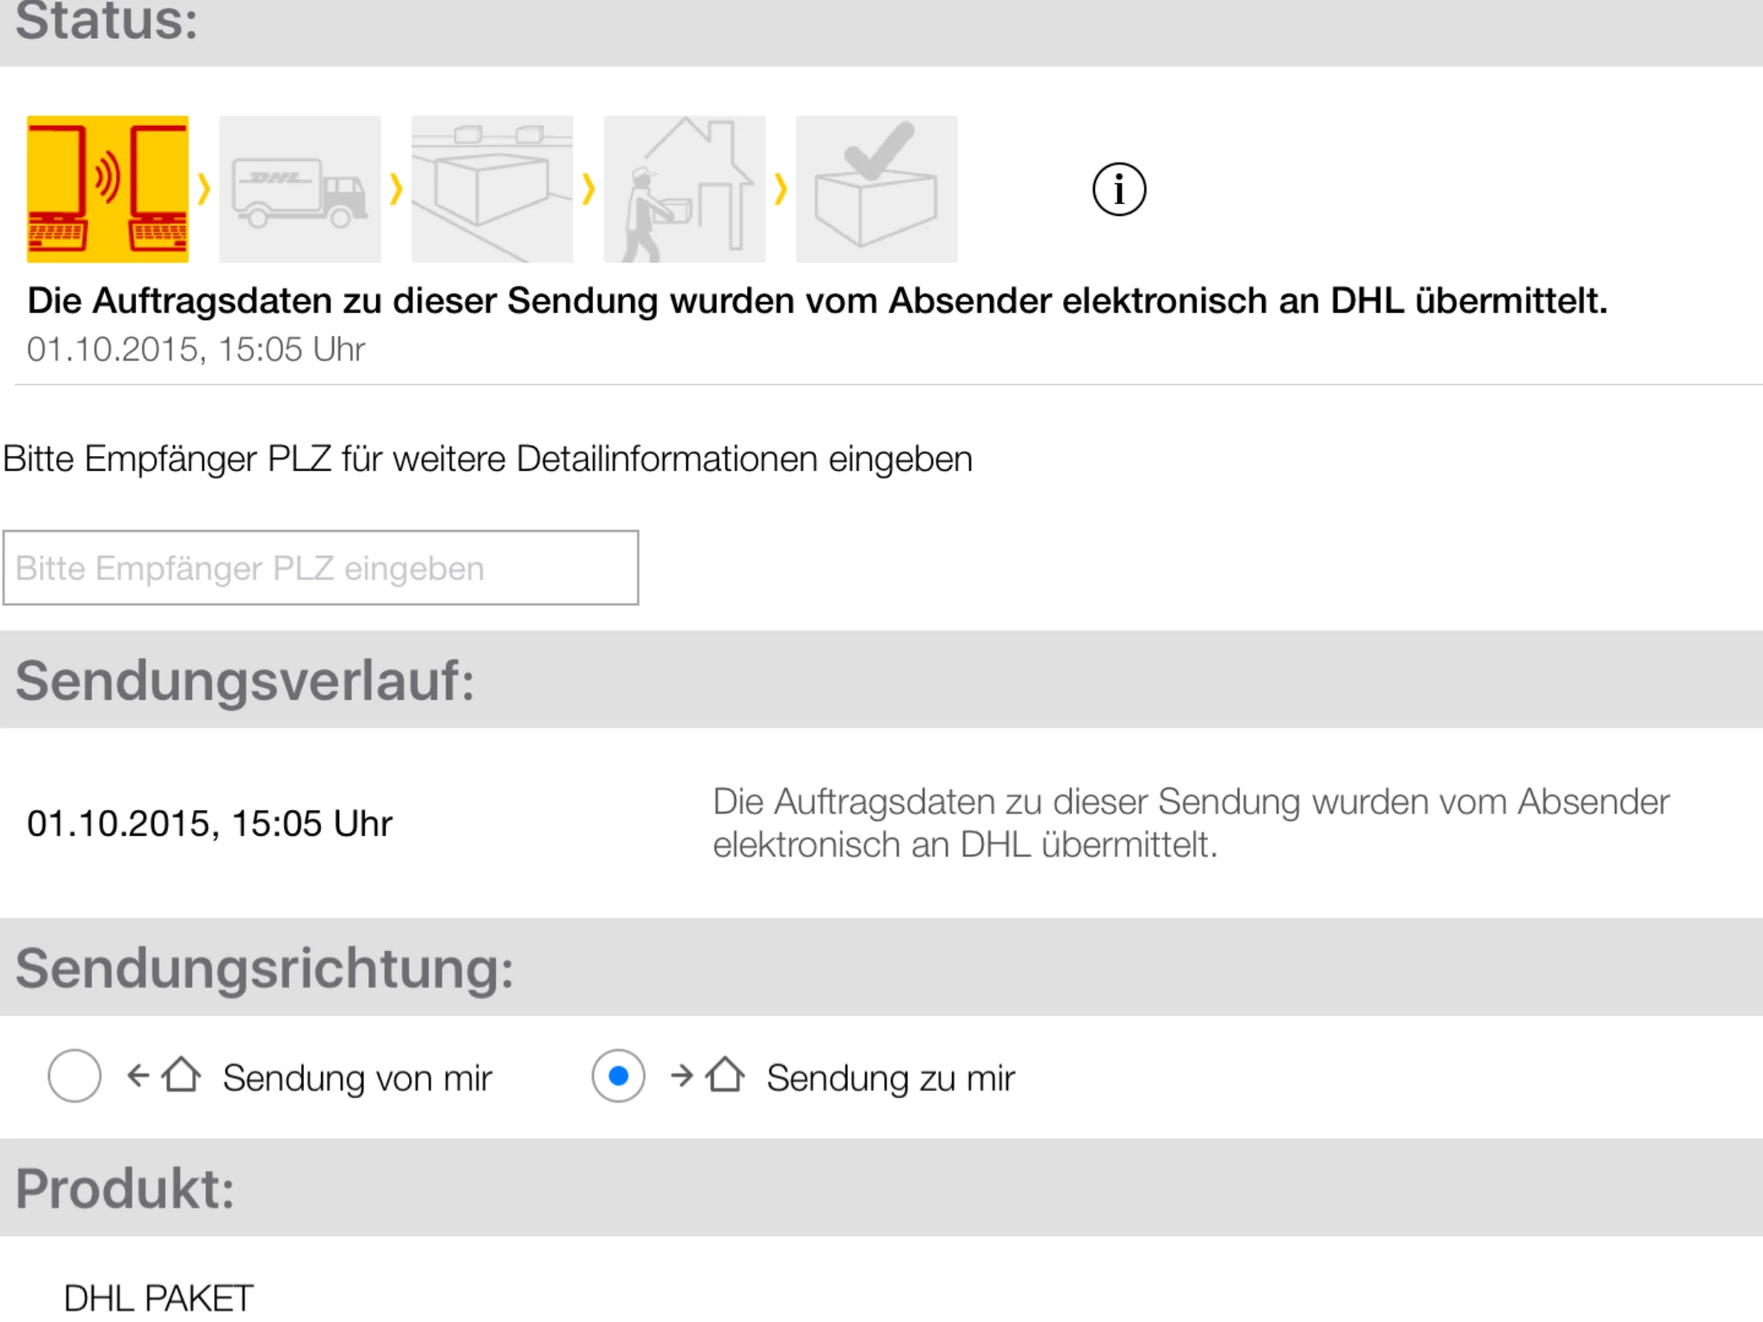Tap the courier home delivery status icon

tap(684, 188)
